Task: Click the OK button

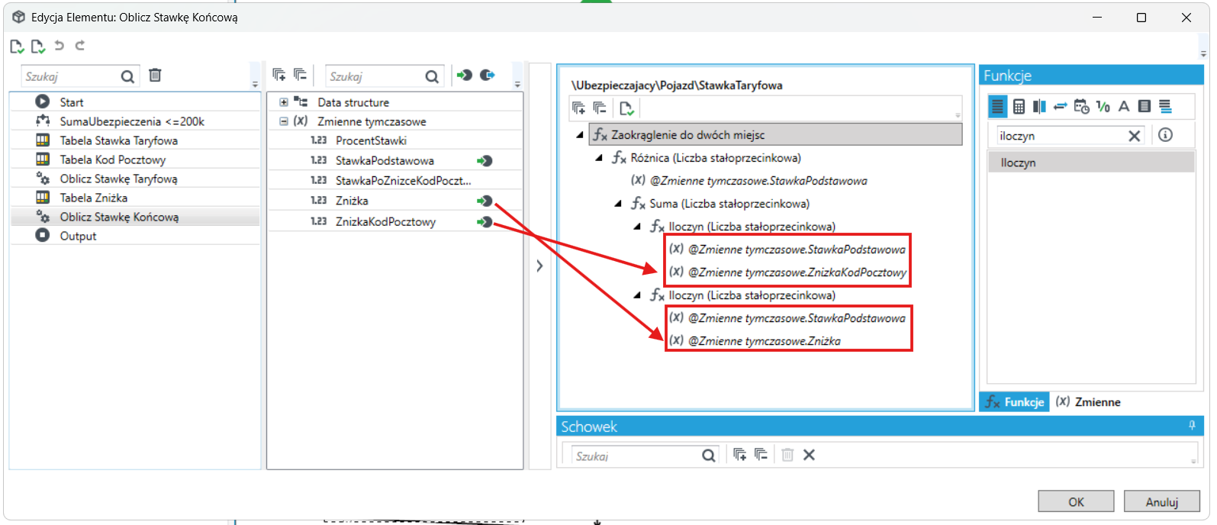Action: pyautogui.click(x=1076, y=501)
